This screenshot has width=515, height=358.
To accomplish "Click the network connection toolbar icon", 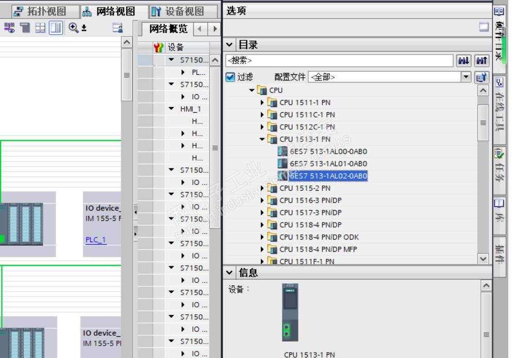I will (9, 28).
